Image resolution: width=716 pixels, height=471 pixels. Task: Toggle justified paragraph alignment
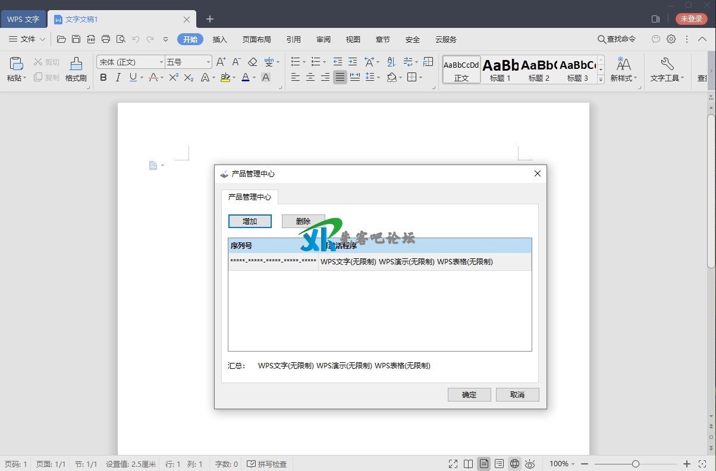coord(340,77)
